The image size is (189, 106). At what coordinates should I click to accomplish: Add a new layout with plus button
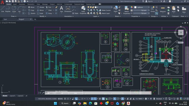point(26,96)
